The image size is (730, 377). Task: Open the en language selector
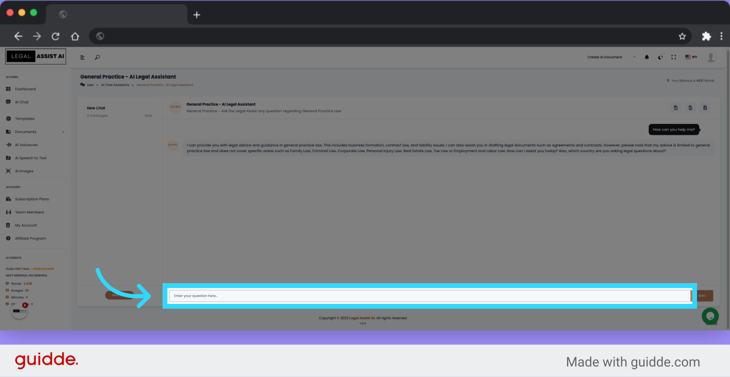691,57
